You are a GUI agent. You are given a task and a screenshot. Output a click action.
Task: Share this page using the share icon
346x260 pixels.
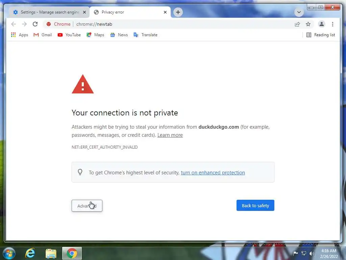click(x=297, y=24)
